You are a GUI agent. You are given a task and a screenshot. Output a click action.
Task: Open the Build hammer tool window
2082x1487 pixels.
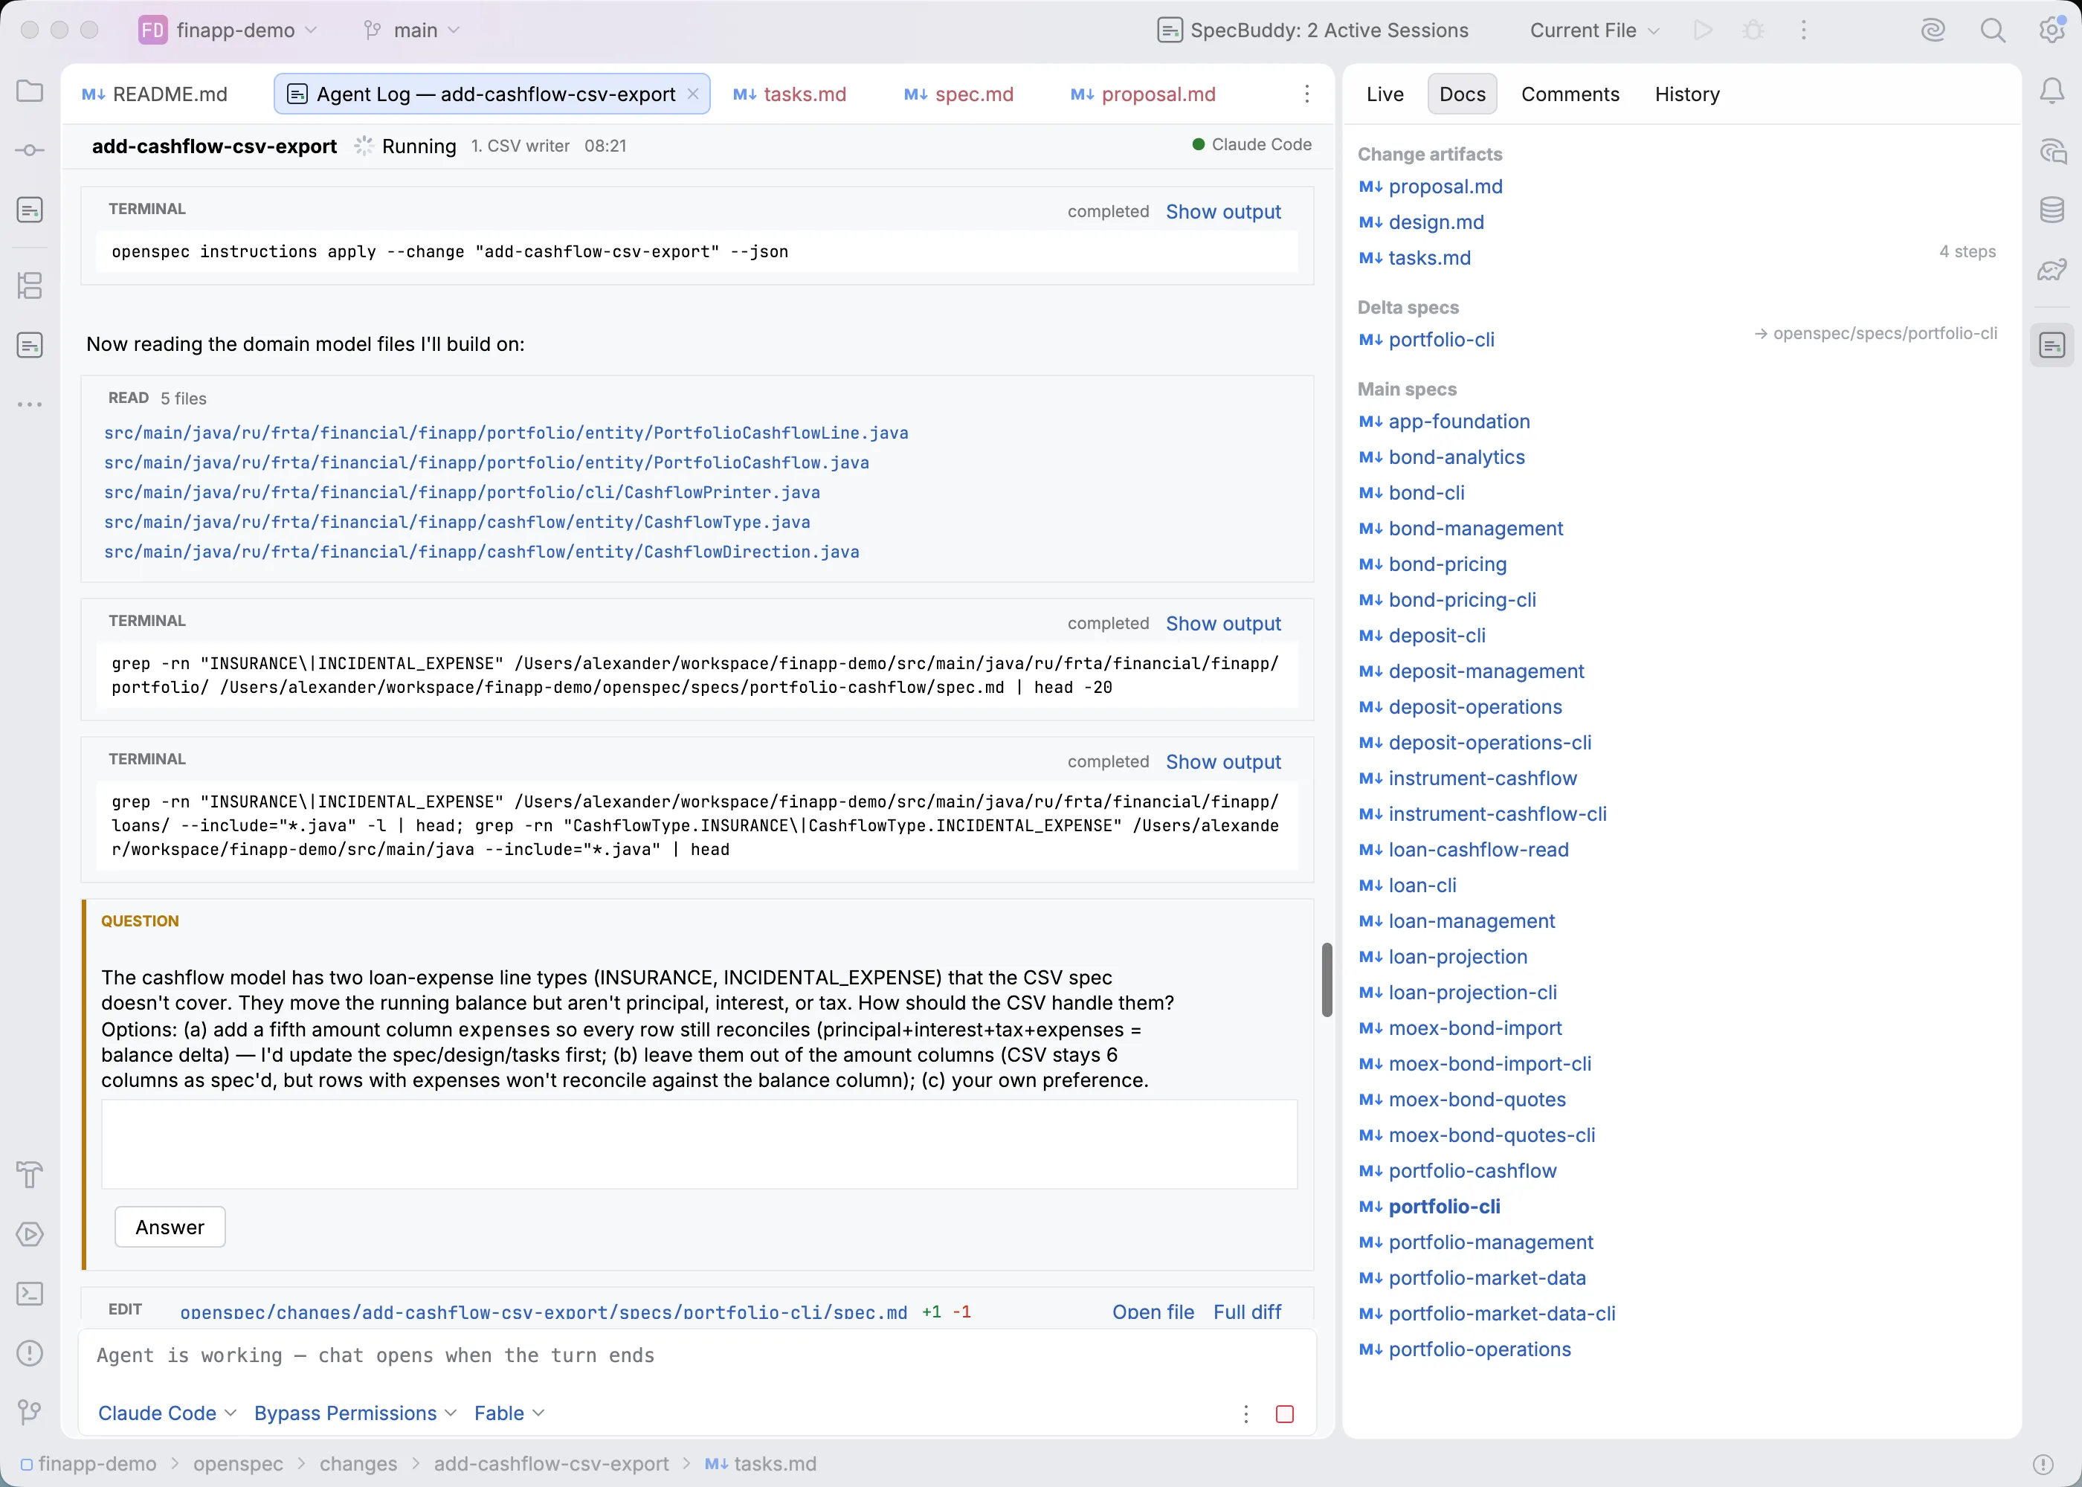click(x=30, y=1174)
